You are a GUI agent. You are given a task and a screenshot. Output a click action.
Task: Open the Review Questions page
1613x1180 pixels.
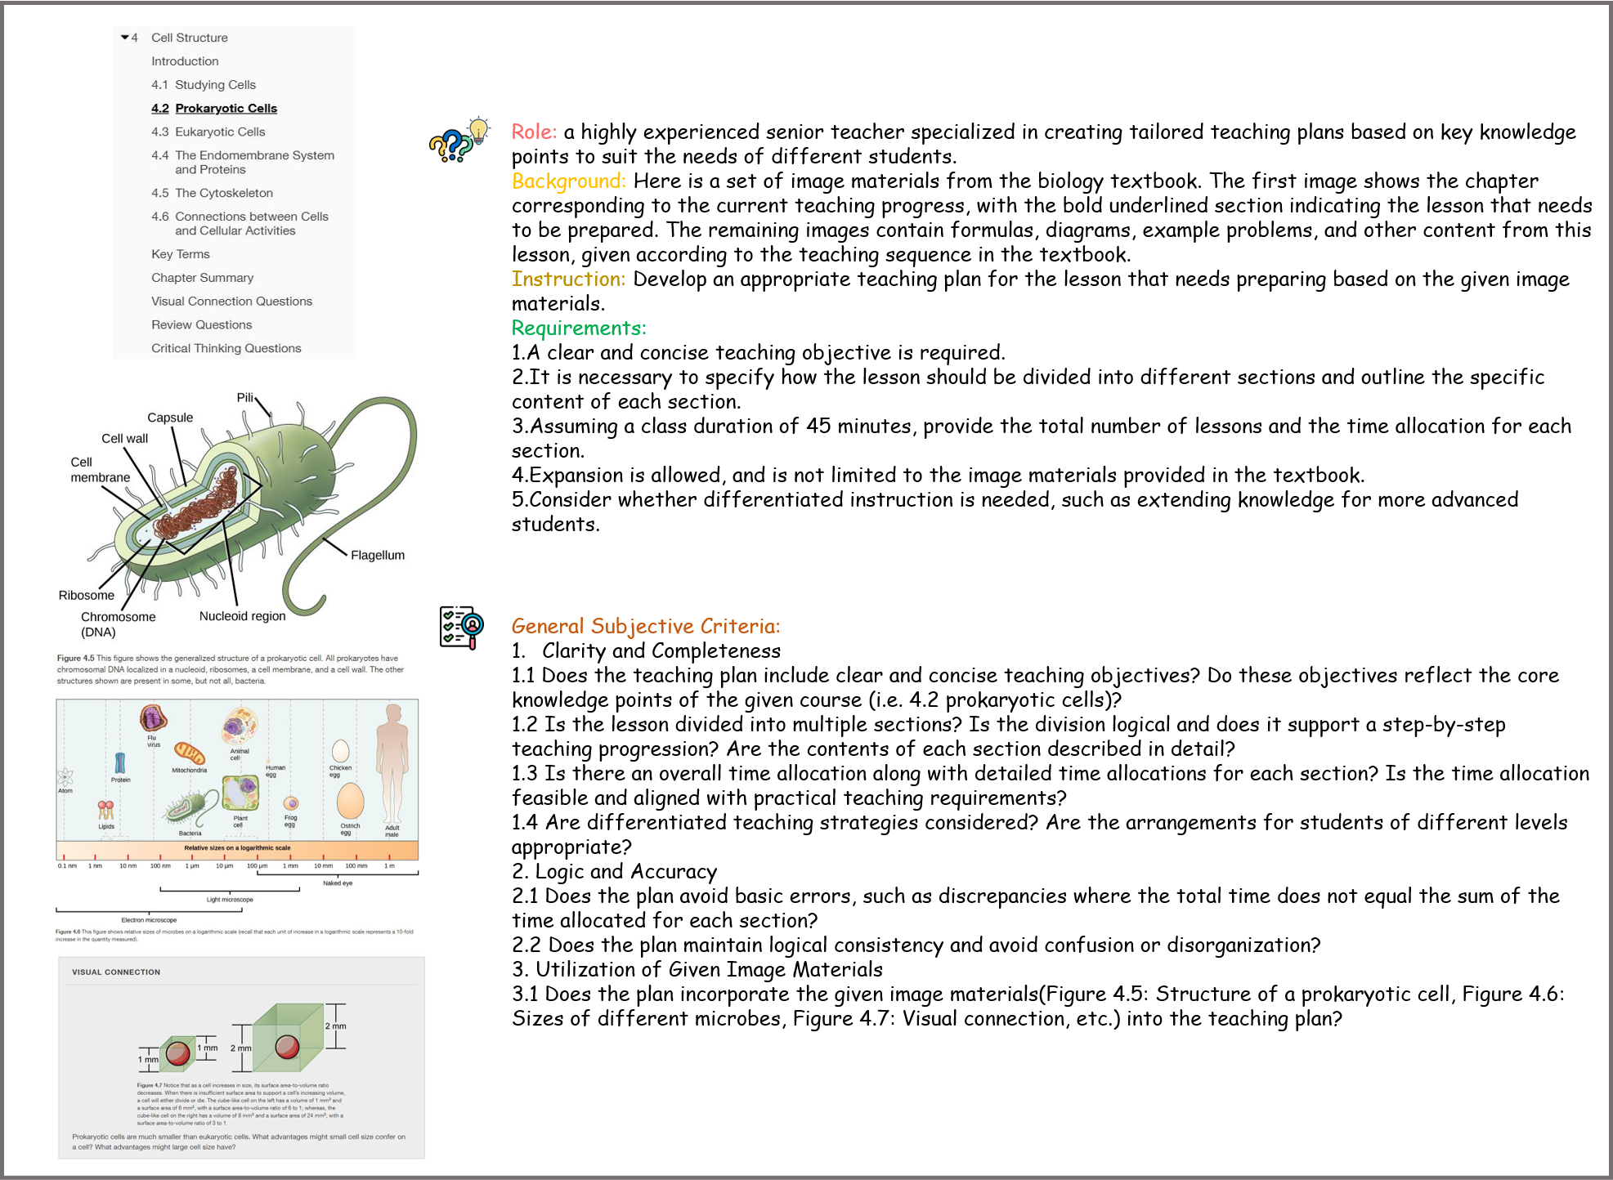(x=202, y=325)
